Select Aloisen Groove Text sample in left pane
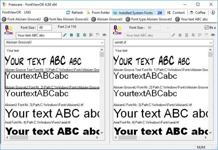The height and width of the screenshot is (150, 218). 43,61
